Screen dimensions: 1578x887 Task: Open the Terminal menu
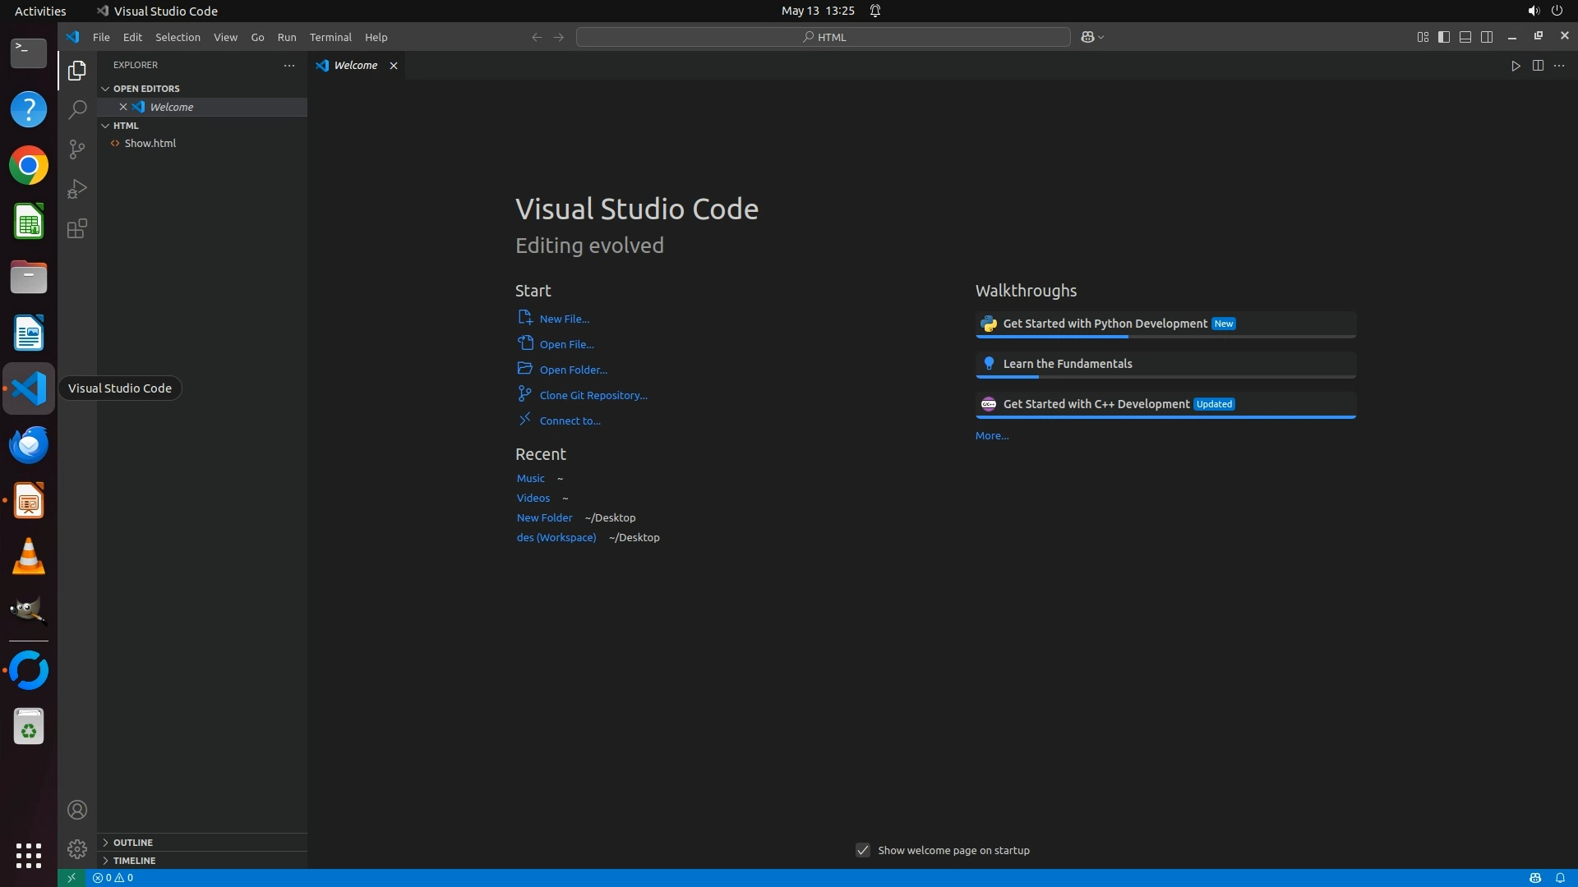pos(330,37)
